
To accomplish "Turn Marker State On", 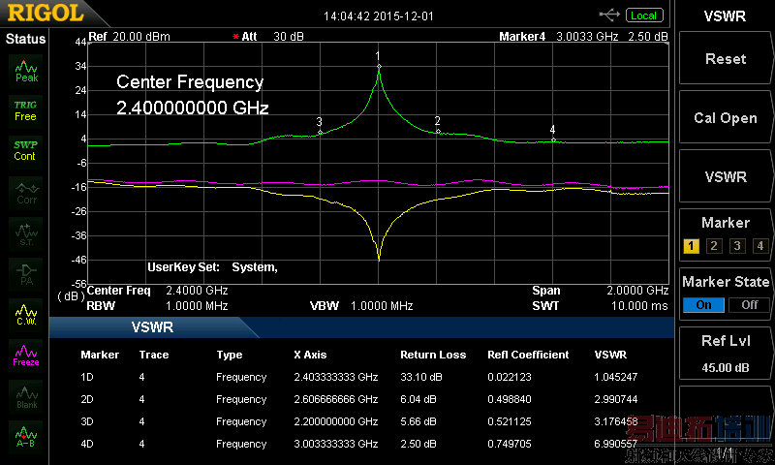I will click(x=703, y=305).
